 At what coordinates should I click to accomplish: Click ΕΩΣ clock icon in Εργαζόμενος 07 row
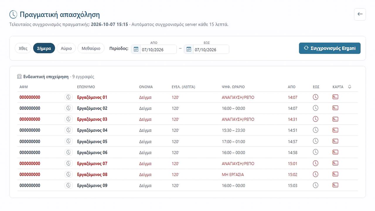316,163
